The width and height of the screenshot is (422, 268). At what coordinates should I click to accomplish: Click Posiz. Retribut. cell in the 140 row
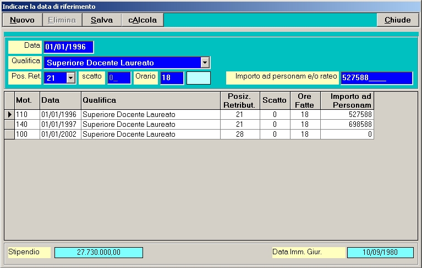pyautogui.click(x=240, y=124)
